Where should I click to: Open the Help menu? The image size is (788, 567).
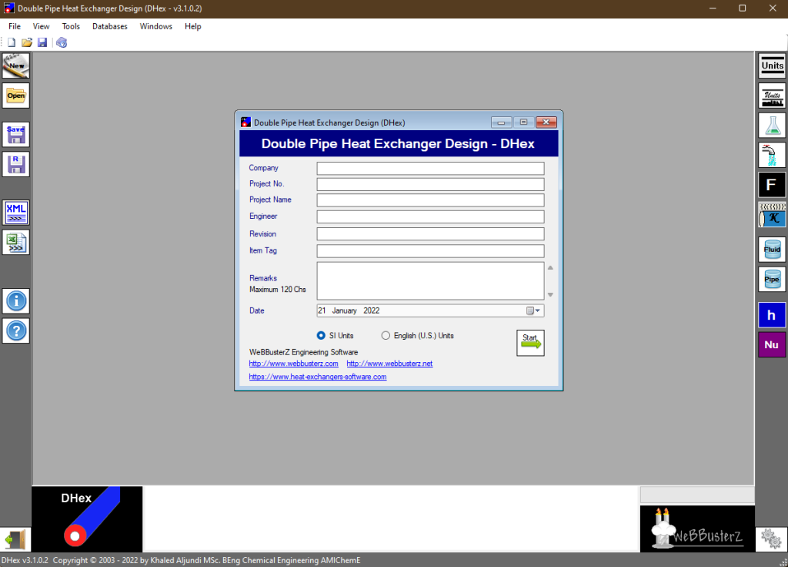193,26
